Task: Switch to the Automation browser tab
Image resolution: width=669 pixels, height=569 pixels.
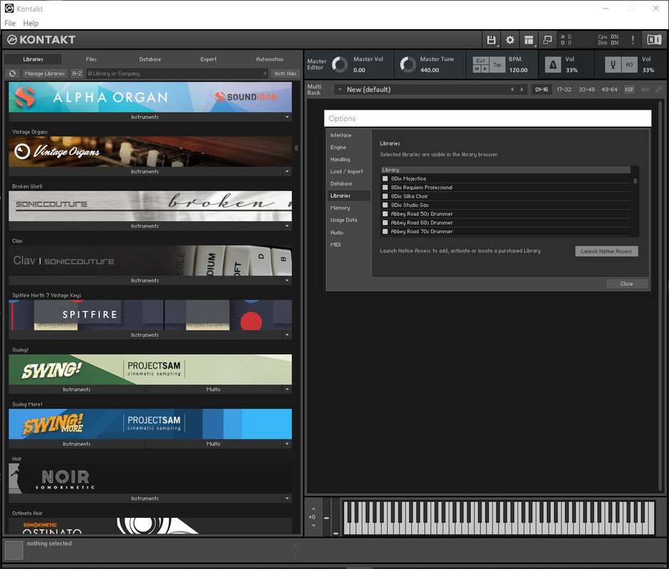Action: pos(270,59)
